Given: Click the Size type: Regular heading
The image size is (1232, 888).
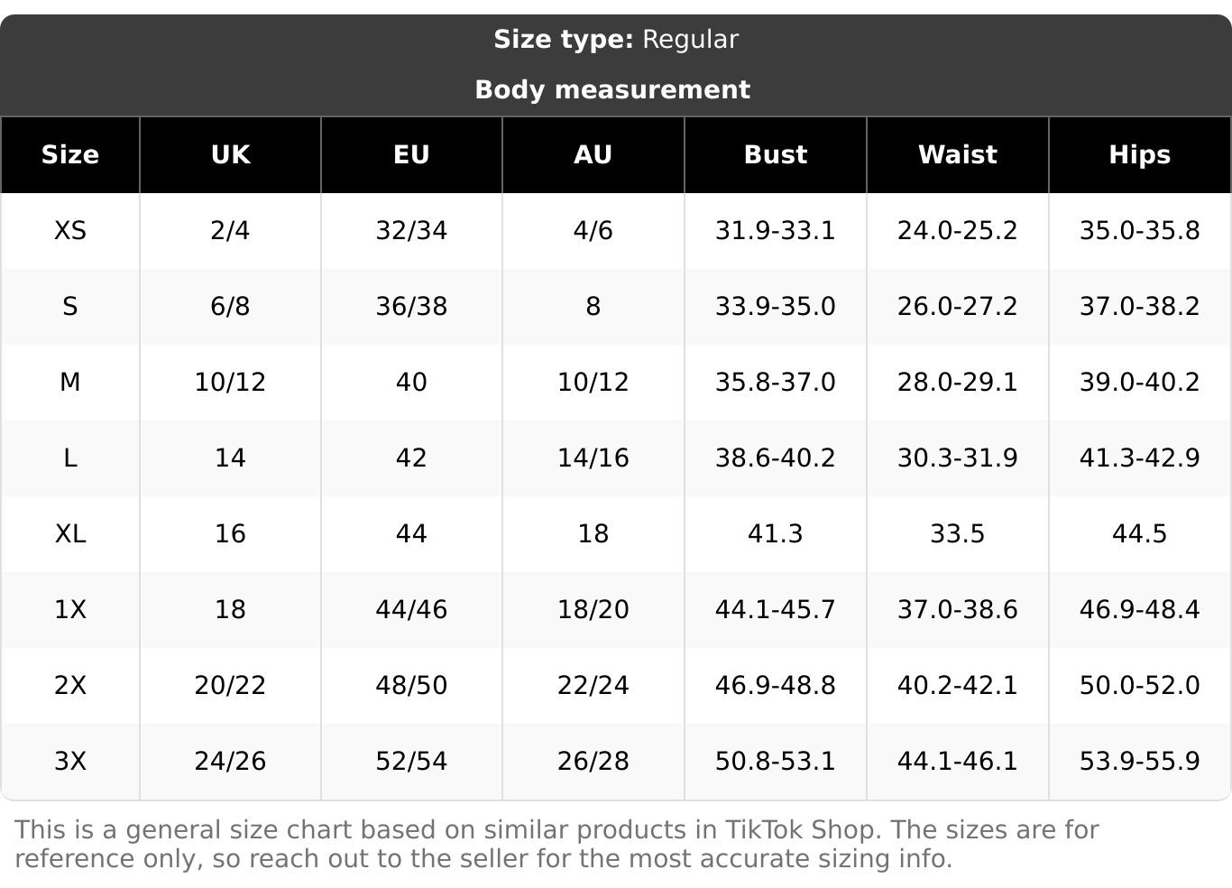Looking at the screenshot, I should click(616, 40).
